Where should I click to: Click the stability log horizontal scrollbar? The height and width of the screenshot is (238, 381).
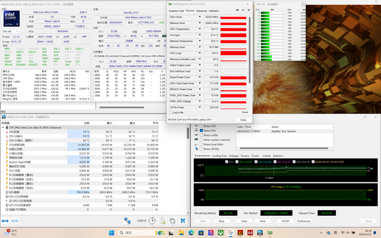click(x=284, y=148)
